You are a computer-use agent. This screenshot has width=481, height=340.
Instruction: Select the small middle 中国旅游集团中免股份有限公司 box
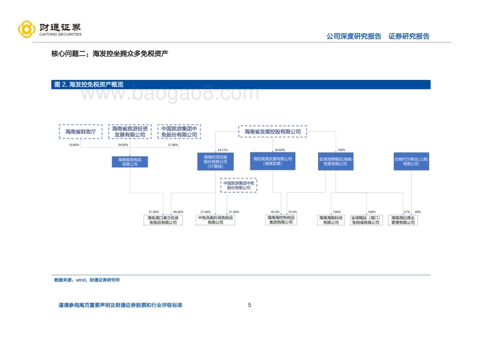[x=238, y=185]
